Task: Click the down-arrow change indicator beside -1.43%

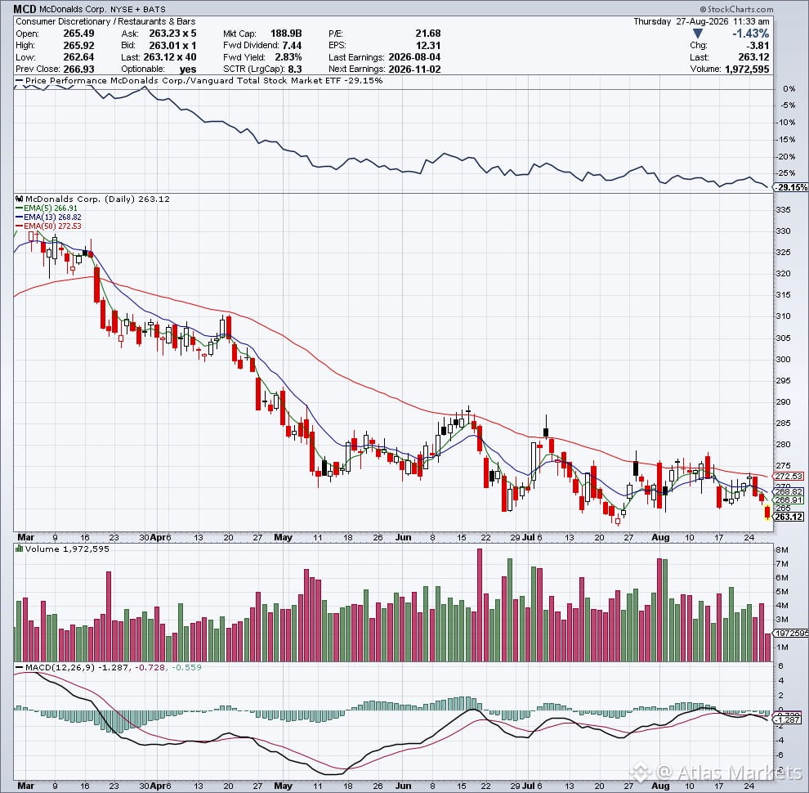Action: tap(698, 34)
